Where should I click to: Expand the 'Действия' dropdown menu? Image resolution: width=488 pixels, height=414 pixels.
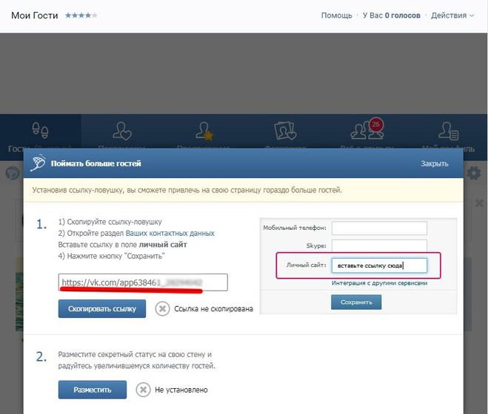tap(452, 15)
